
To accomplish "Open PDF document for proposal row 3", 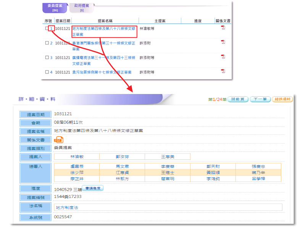I will (x=223, y=56).
